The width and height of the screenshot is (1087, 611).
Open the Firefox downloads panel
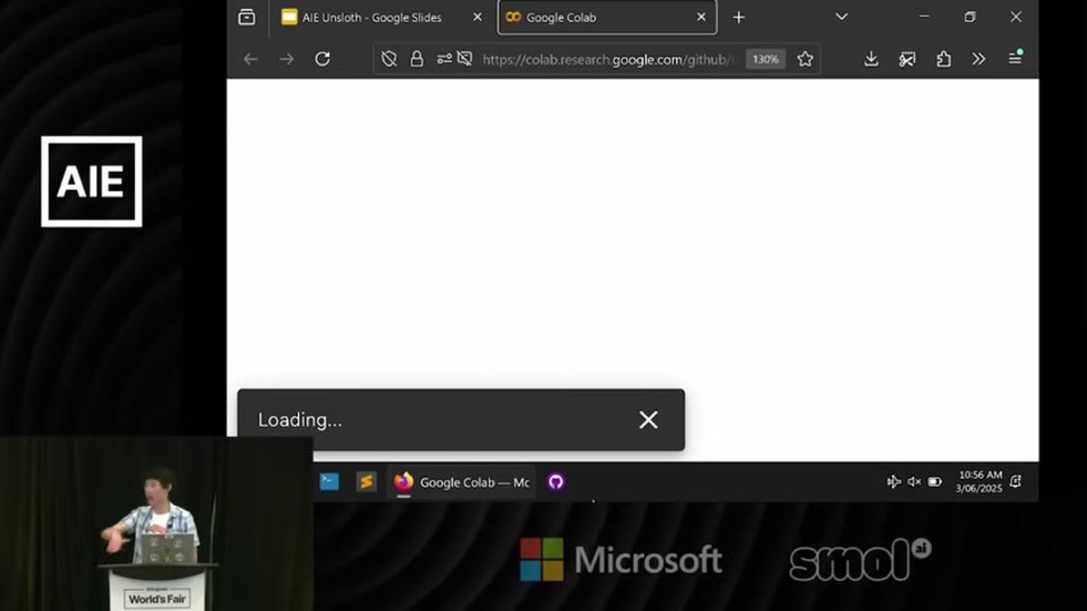(871, 59)
